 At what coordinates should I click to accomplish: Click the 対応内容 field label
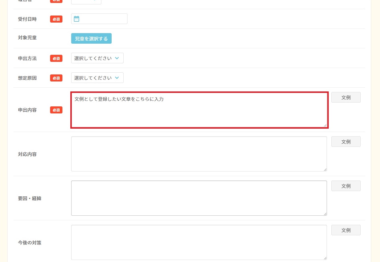point(27,154)
